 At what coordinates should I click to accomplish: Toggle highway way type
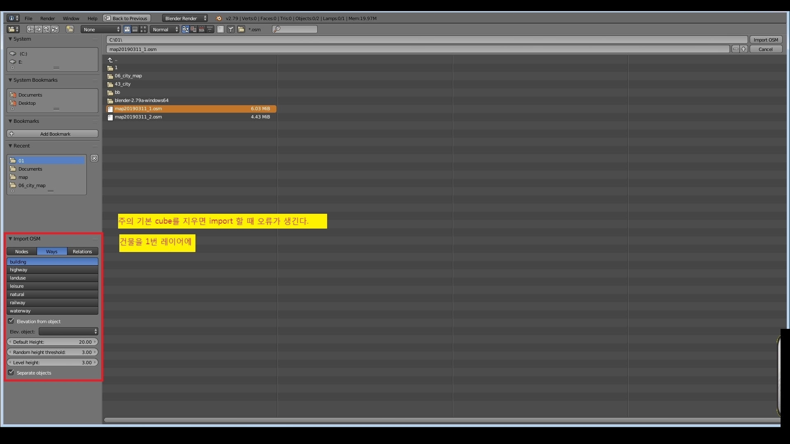52,270
